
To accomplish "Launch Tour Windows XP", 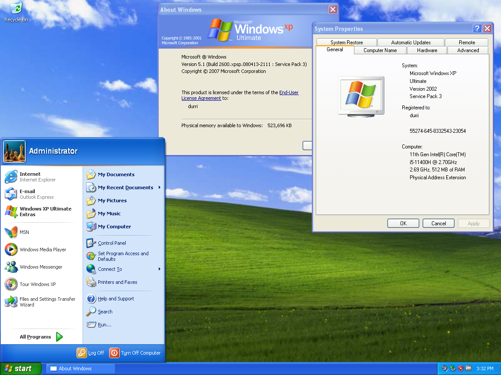I will coord(34,284).
